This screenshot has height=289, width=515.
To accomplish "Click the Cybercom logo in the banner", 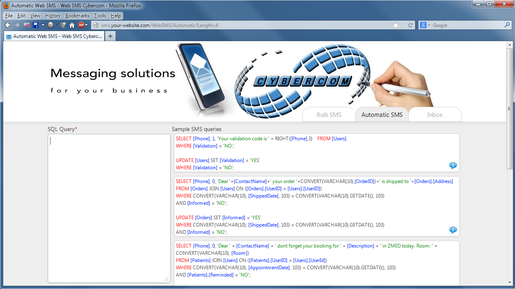I will click(302, 81).
